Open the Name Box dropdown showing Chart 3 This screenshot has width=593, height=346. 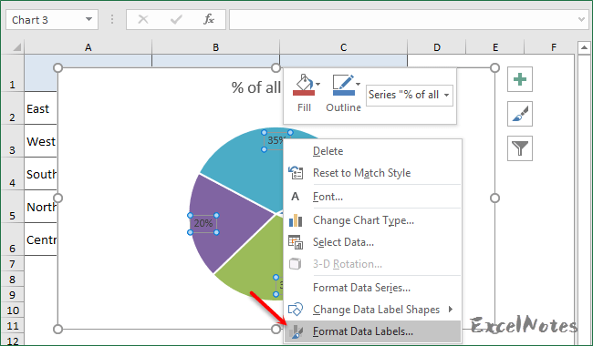88,20
